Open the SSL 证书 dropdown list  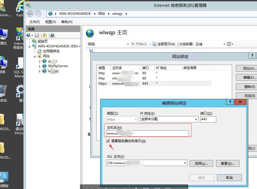pyautogui.click(x=185, y=163)
